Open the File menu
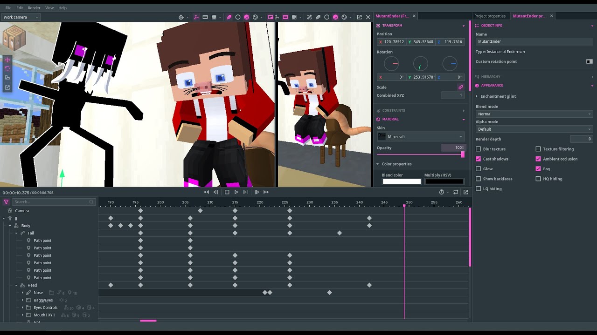Screen dimensions: 597x335 coord(8,8)
